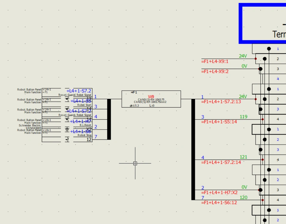Select the X2 connection point label
Image resolution: width=286 pixels, height=224 pixels.
point(89,129)
